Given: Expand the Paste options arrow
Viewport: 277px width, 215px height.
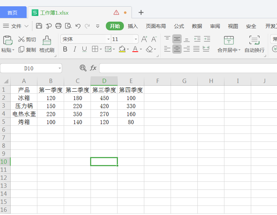Looking at the screenshot, I should tap(13, 50).
